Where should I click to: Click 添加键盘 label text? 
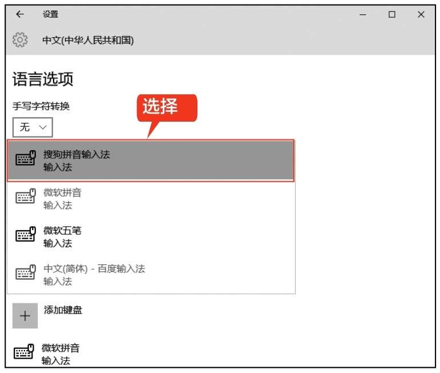tap(63, 310)
